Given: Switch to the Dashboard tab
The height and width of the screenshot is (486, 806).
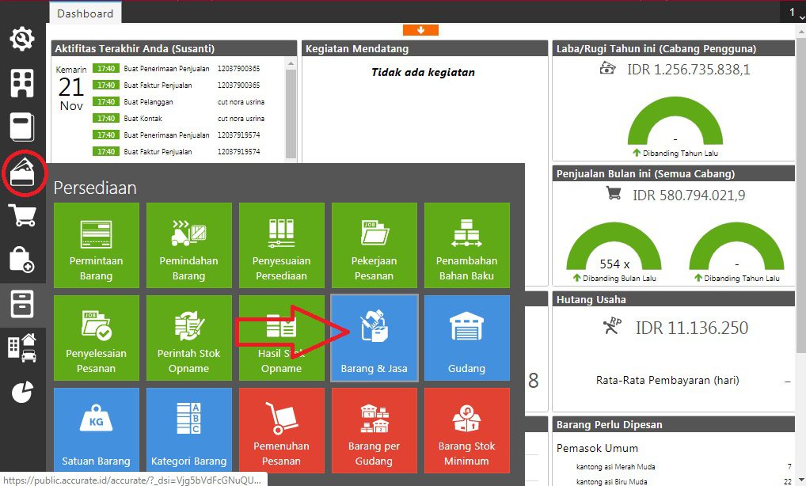Looking at the screenshot, I should coord(85,13).
